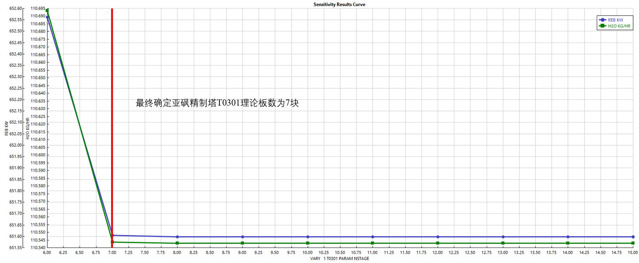Click H2O axis value 110.600
The width and height of the screenshot is (639, 263).
[x=38, y=155]
